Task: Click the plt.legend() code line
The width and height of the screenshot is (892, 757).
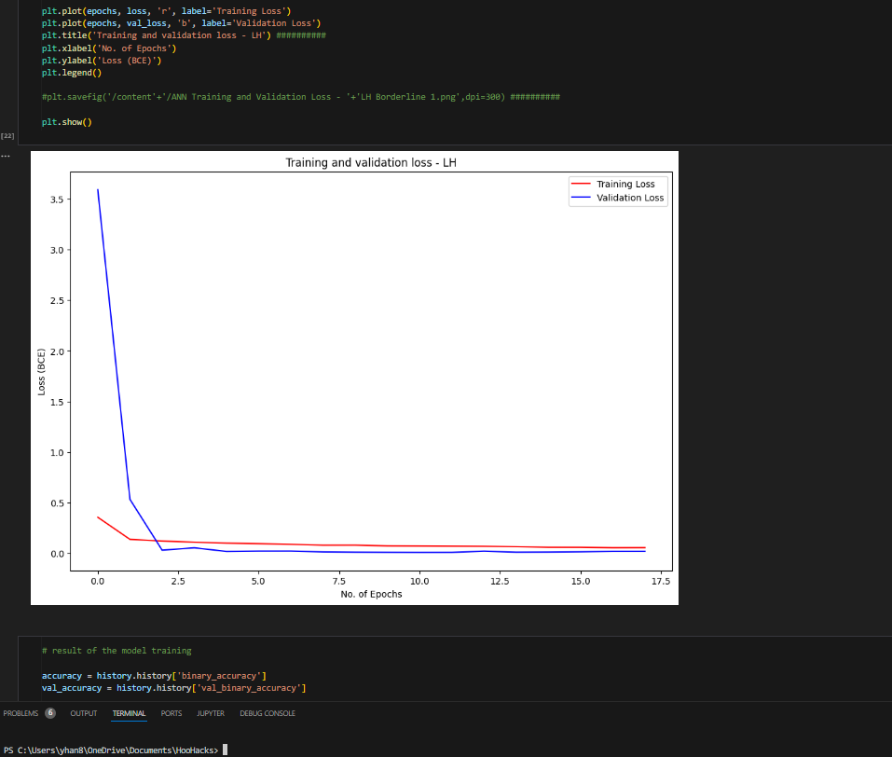Action: click(x=72, y=73)
